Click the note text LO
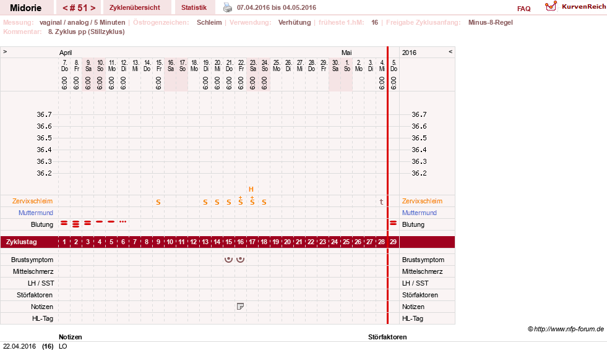 pyautogui.click(x=62, y=346)
